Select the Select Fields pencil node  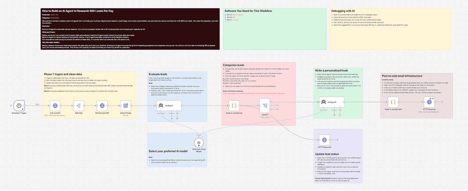tap(126, 106)
